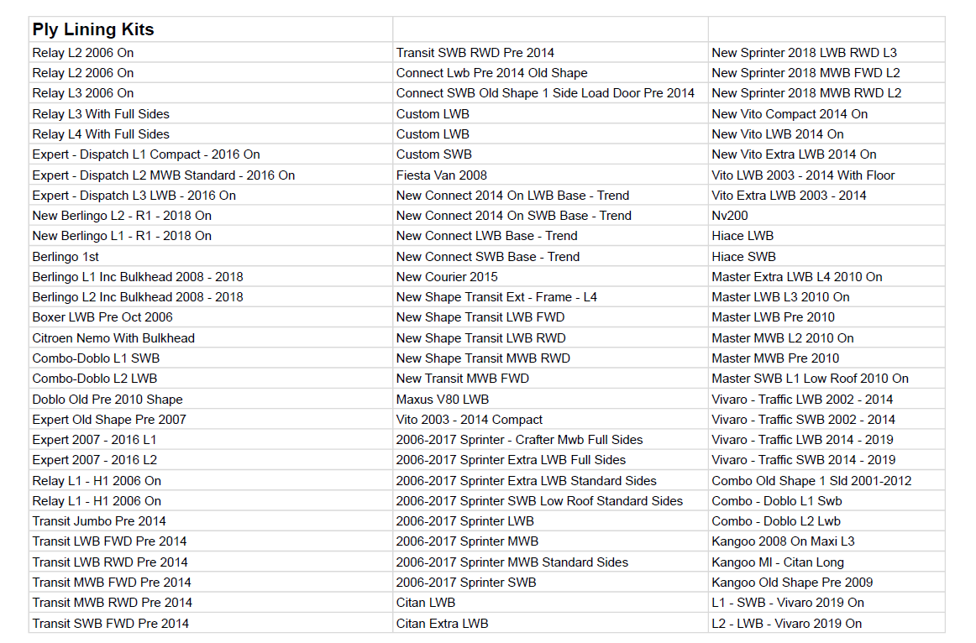Click the Transit Jumbo Pre 2014 cell

click(x=99, y=521)
